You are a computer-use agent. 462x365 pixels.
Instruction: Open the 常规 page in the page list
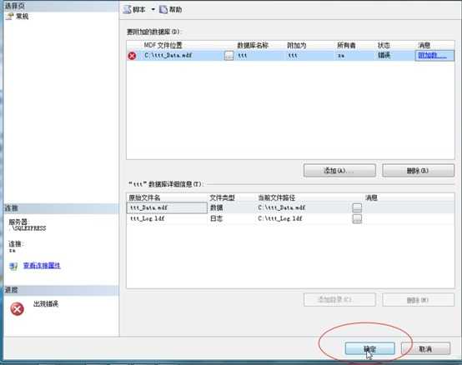pyautogui.click(x=22, y=16)
